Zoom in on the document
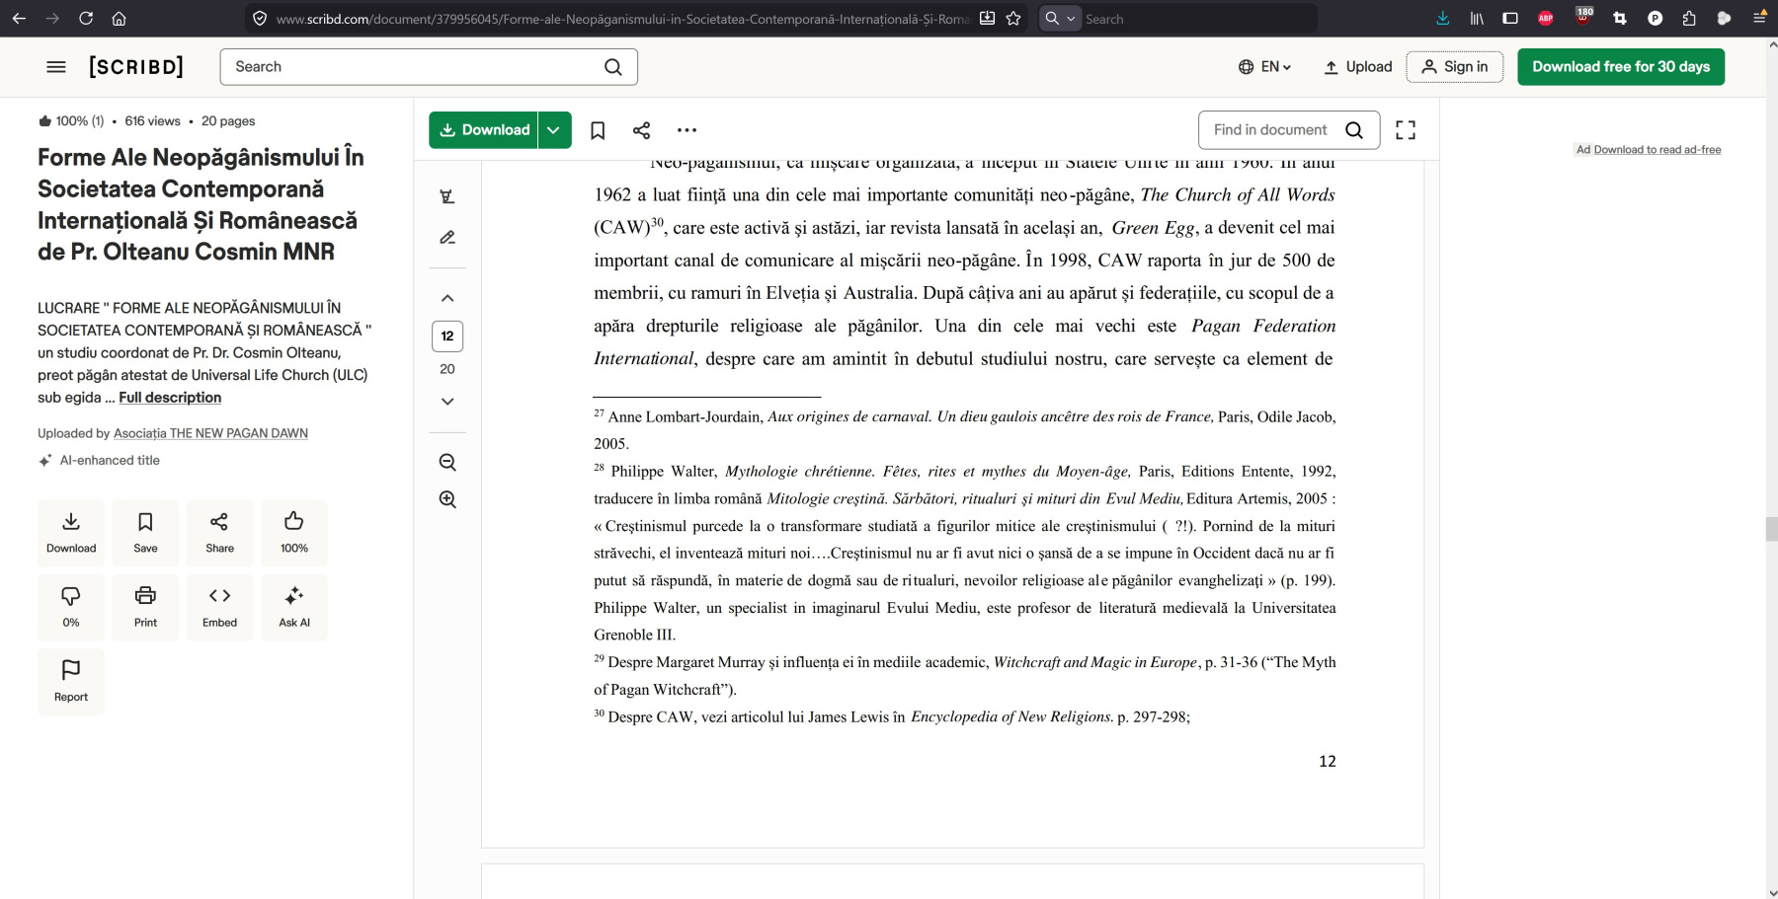1778x899 pixels. (447, 499)
